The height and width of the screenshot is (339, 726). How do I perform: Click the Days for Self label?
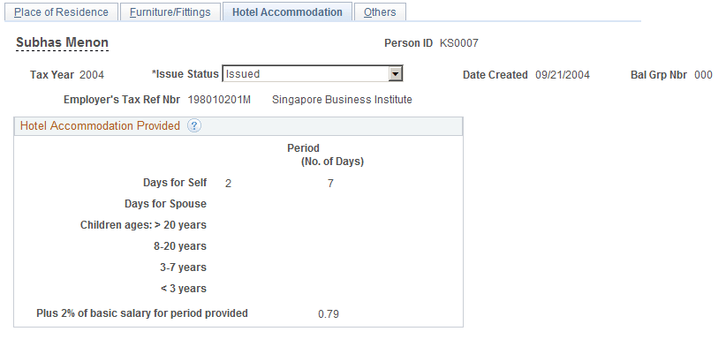175,183
